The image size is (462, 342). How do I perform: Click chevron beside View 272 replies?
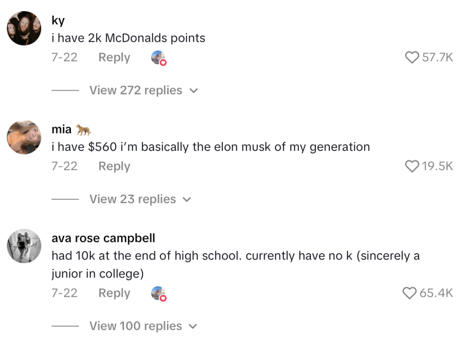194,91
